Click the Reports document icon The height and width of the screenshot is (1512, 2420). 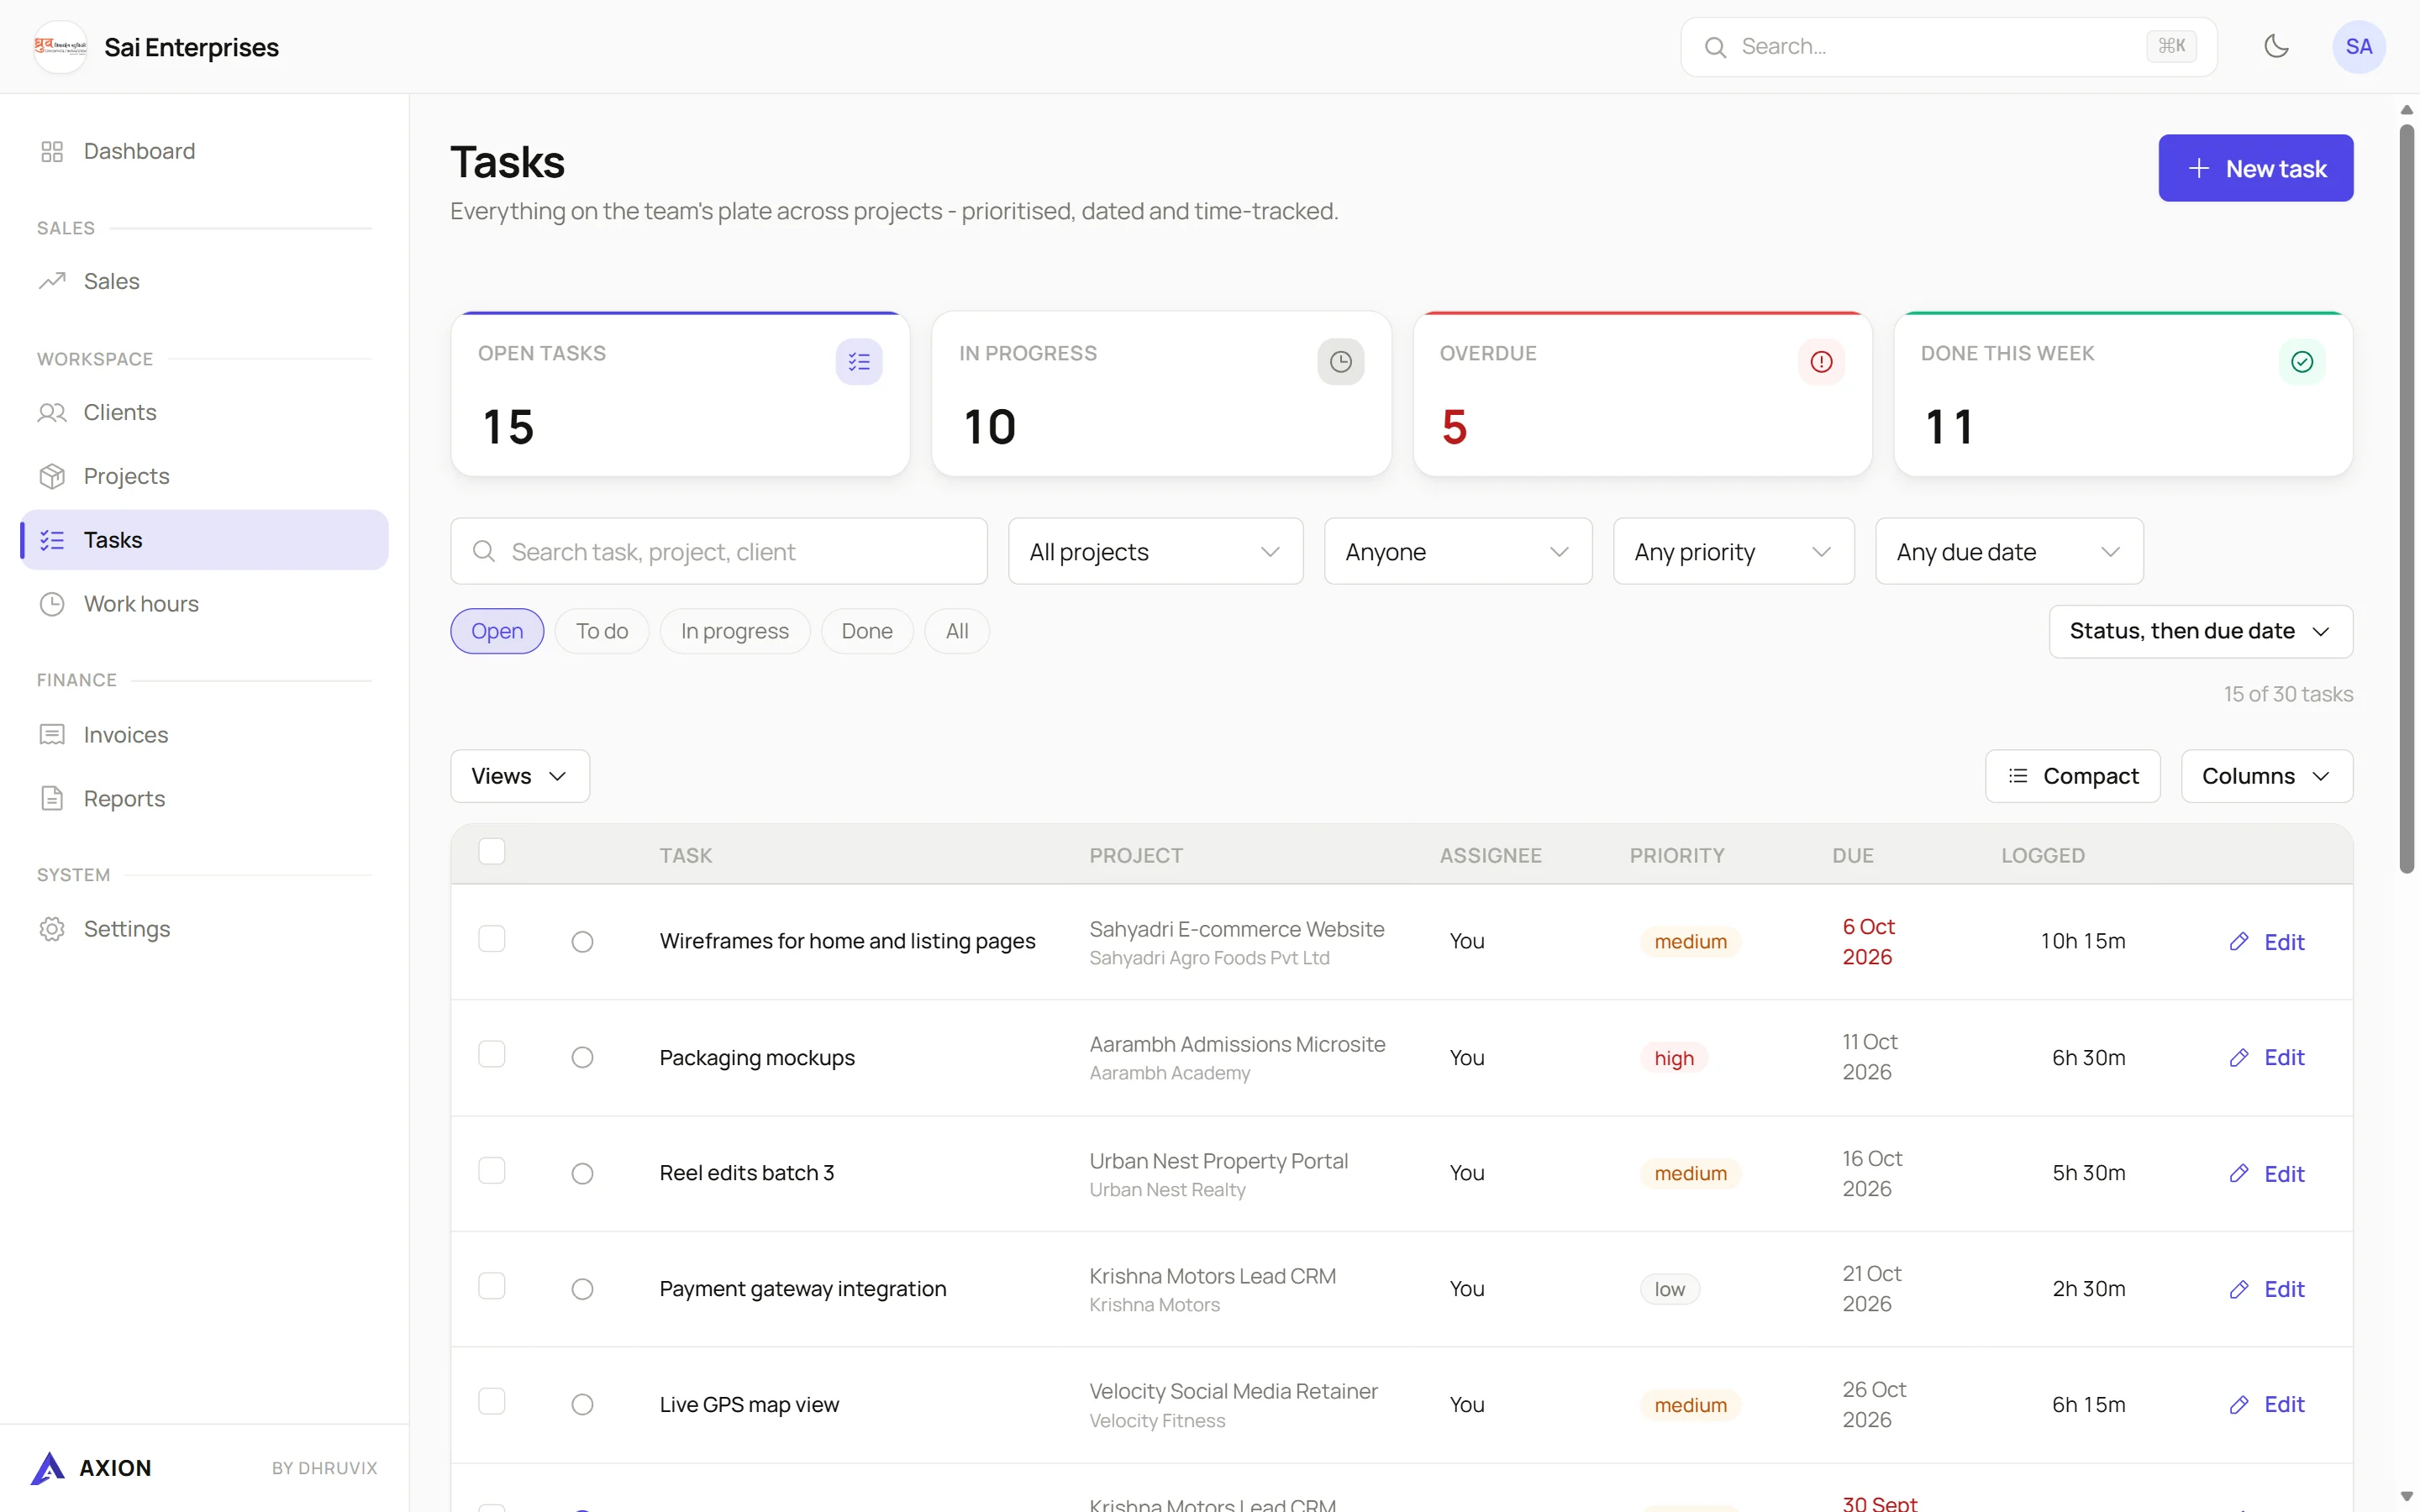tap(52, 798)
